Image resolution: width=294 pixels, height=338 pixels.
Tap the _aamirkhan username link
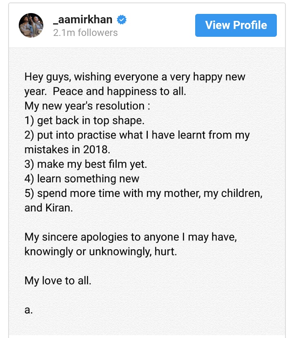click(83, 20)
